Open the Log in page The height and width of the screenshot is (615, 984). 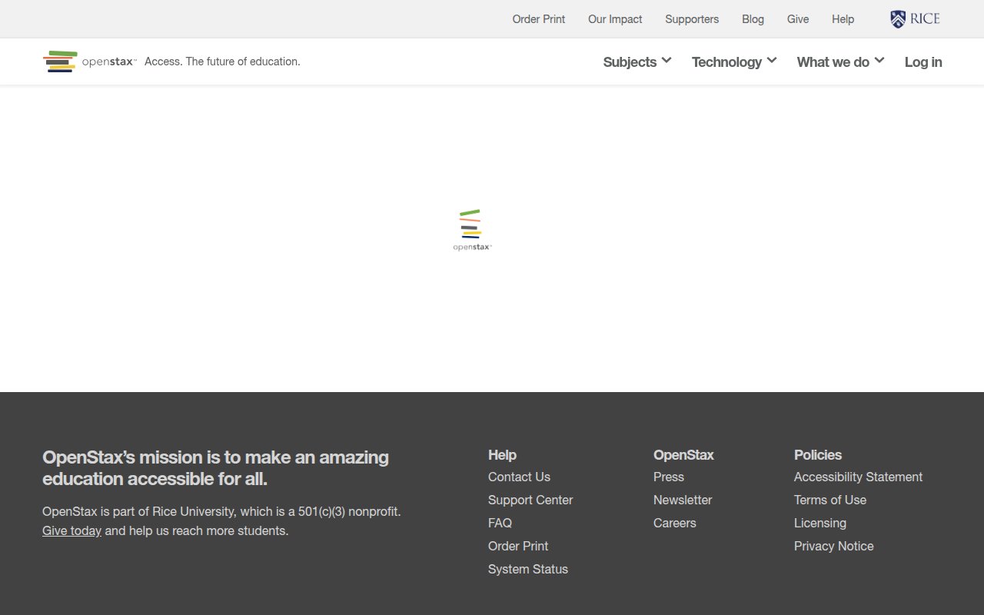[923, 61]
